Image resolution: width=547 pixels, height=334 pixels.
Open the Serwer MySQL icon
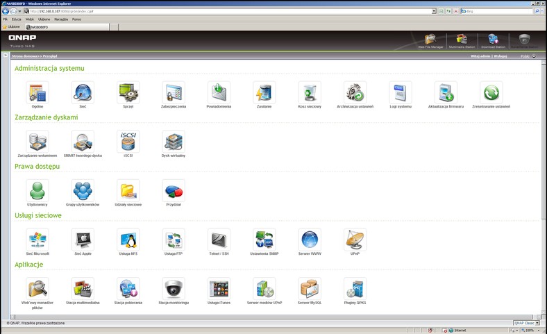click(x=309, y=288)
